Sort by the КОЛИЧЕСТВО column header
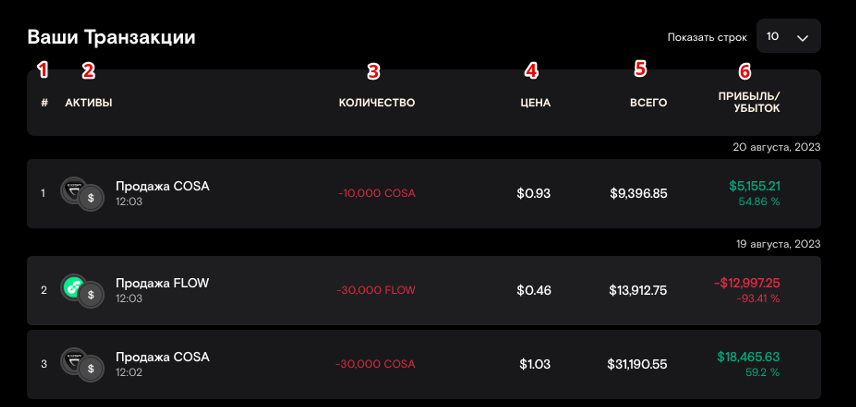 (x=377, y=103)
